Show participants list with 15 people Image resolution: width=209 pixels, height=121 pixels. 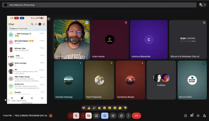203,5
